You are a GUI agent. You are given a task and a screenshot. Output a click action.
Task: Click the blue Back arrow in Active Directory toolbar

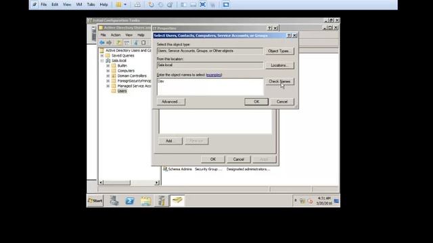(x=102, y=43)
